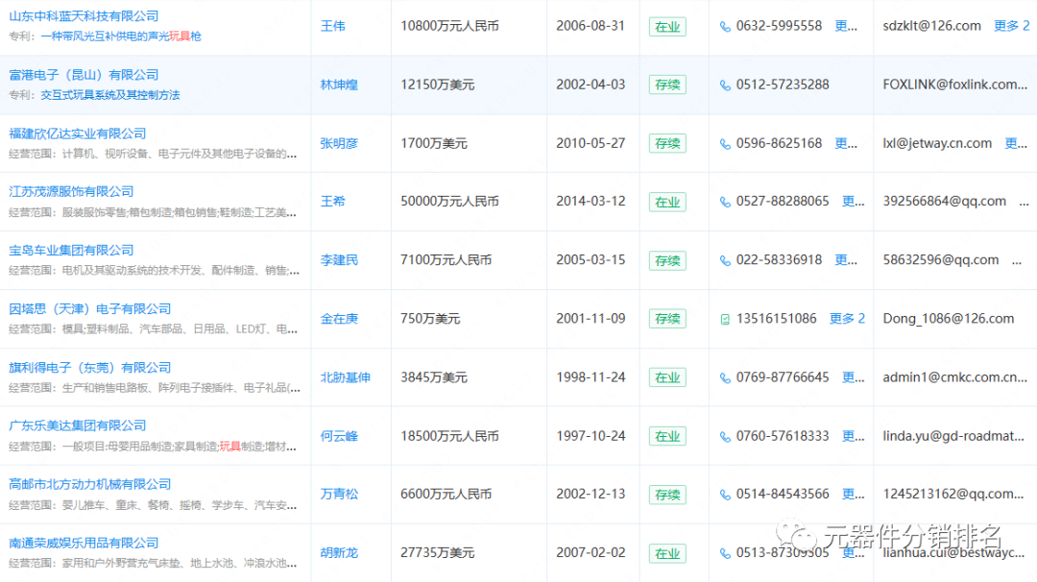Open company 高邮市北方动力机械有限公司
1037x582 pixels.
90,485
